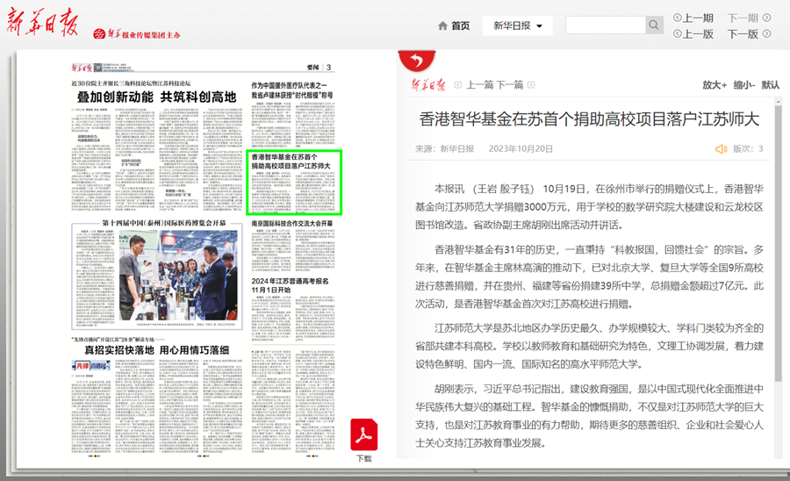Open 上一篇 previous article
Viewport: 790px width, 481px height.
tap(479, 85)
